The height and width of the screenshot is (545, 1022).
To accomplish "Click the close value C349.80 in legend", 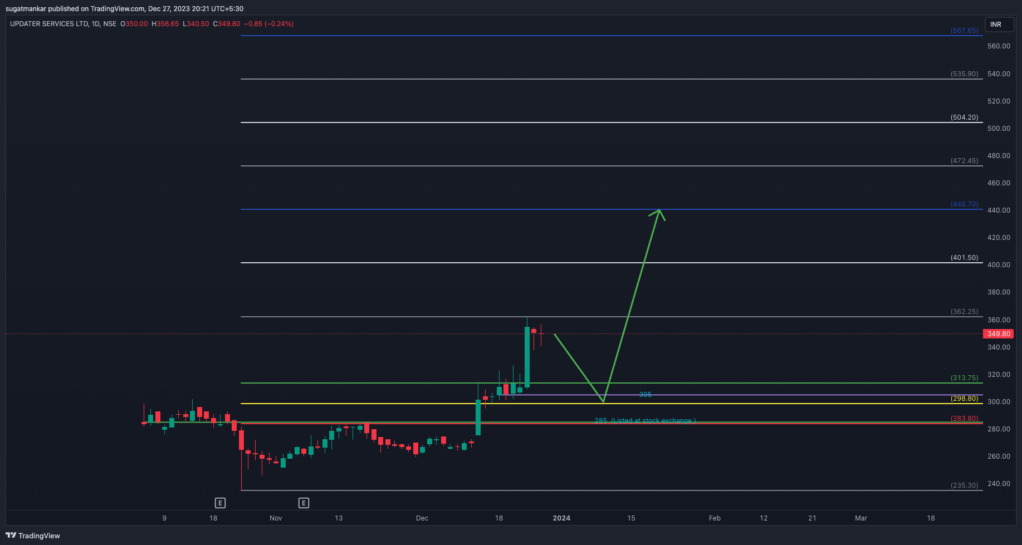I will tap(227, 24).
